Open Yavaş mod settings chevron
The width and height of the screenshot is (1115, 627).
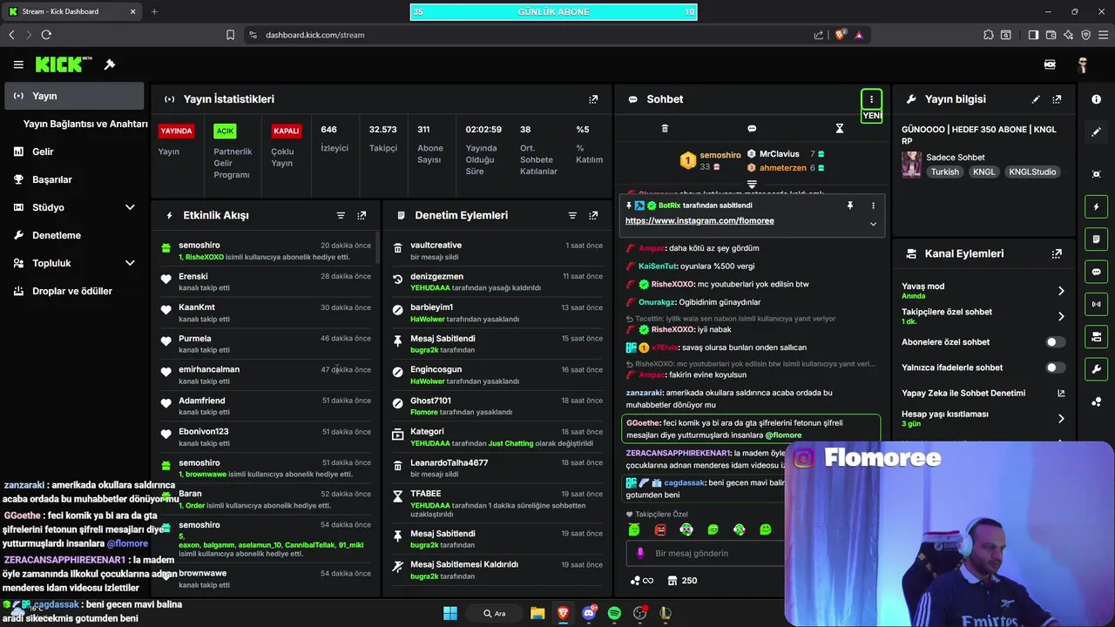pyautogui.click(x=1061, y=291)
